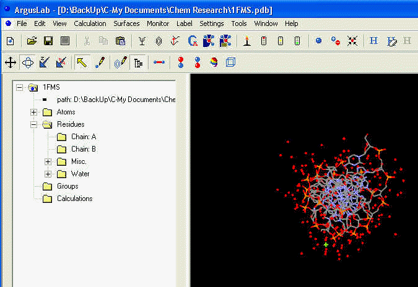Image resolution: width=418 pixels, height=287 pixels.
Task: Toggle the molecule tree view button
Action: coord(137,62)
